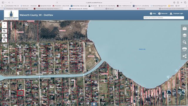Open the Employee Login link
Screen dimensions: 188x106
coord(177,14)
